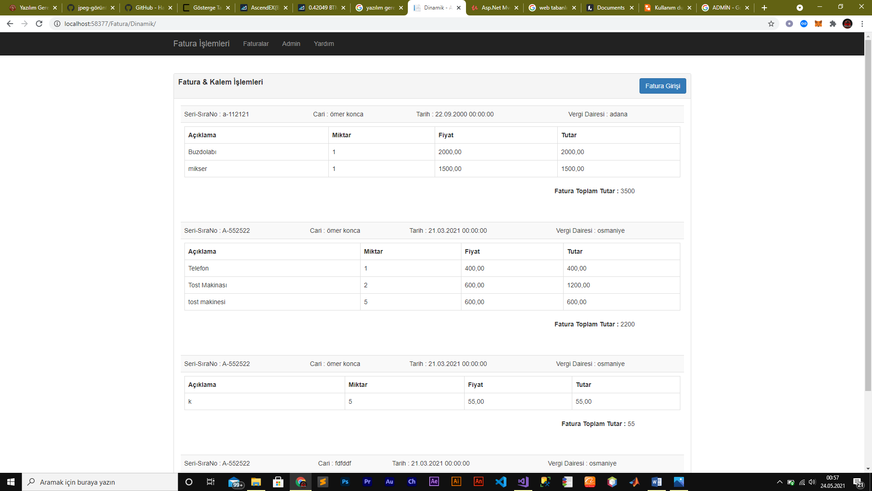Launch Premiere Pro from the taskbar

tap(367, 482)
